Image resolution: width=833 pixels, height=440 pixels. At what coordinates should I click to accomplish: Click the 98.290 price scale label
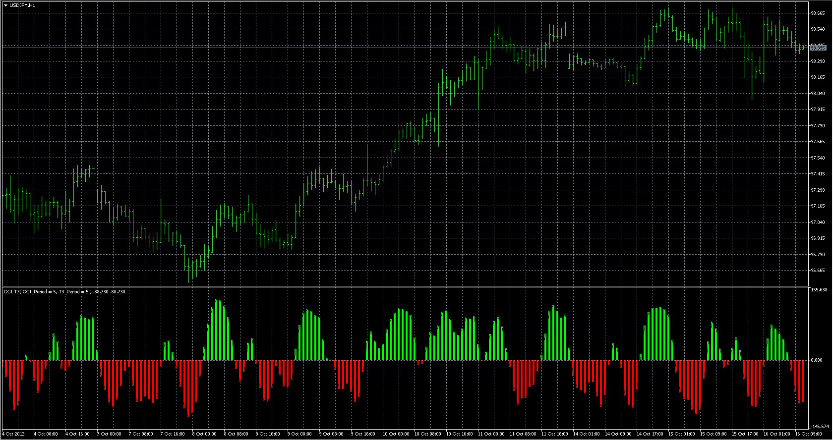[x=817, y=61]
